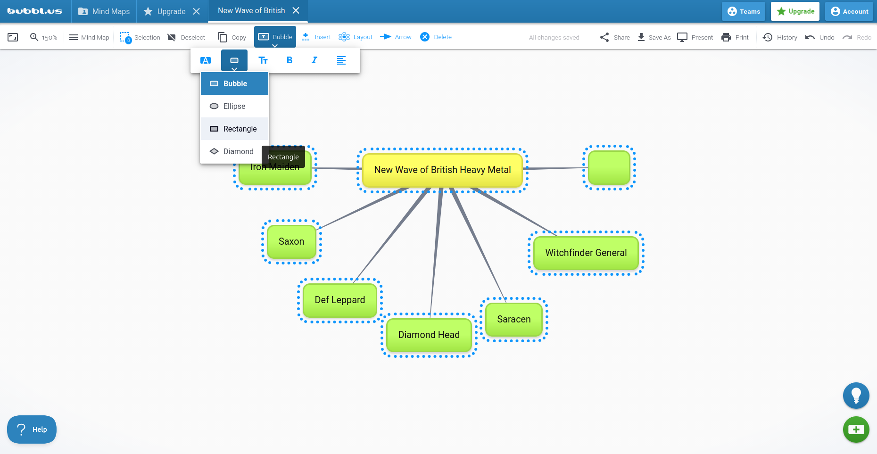Screen dimensions: 877x454
Task: Choose Rectangle shape from the list
Action: click(x=235, y=129)
